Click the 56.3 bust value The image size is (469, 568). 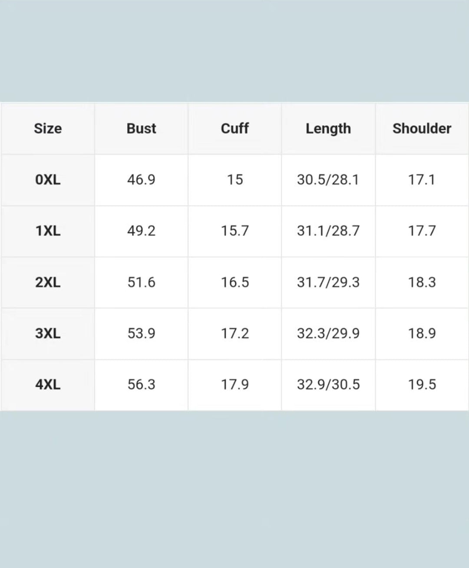point(141,385)
